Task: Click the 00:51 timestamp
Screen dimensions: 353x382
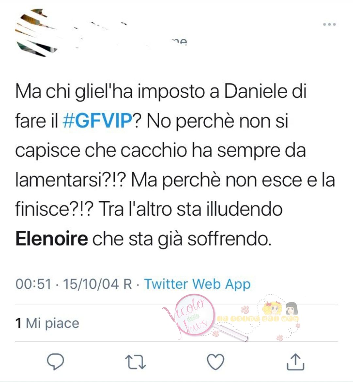Action: click(34, 284)
